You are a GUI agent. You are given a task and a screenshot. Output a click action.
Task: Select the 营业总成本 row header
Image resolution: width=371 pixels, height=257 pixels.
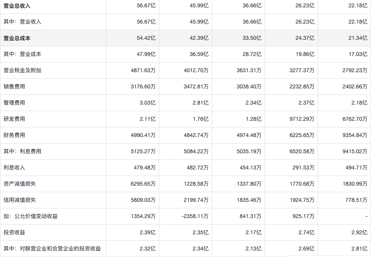17,38
